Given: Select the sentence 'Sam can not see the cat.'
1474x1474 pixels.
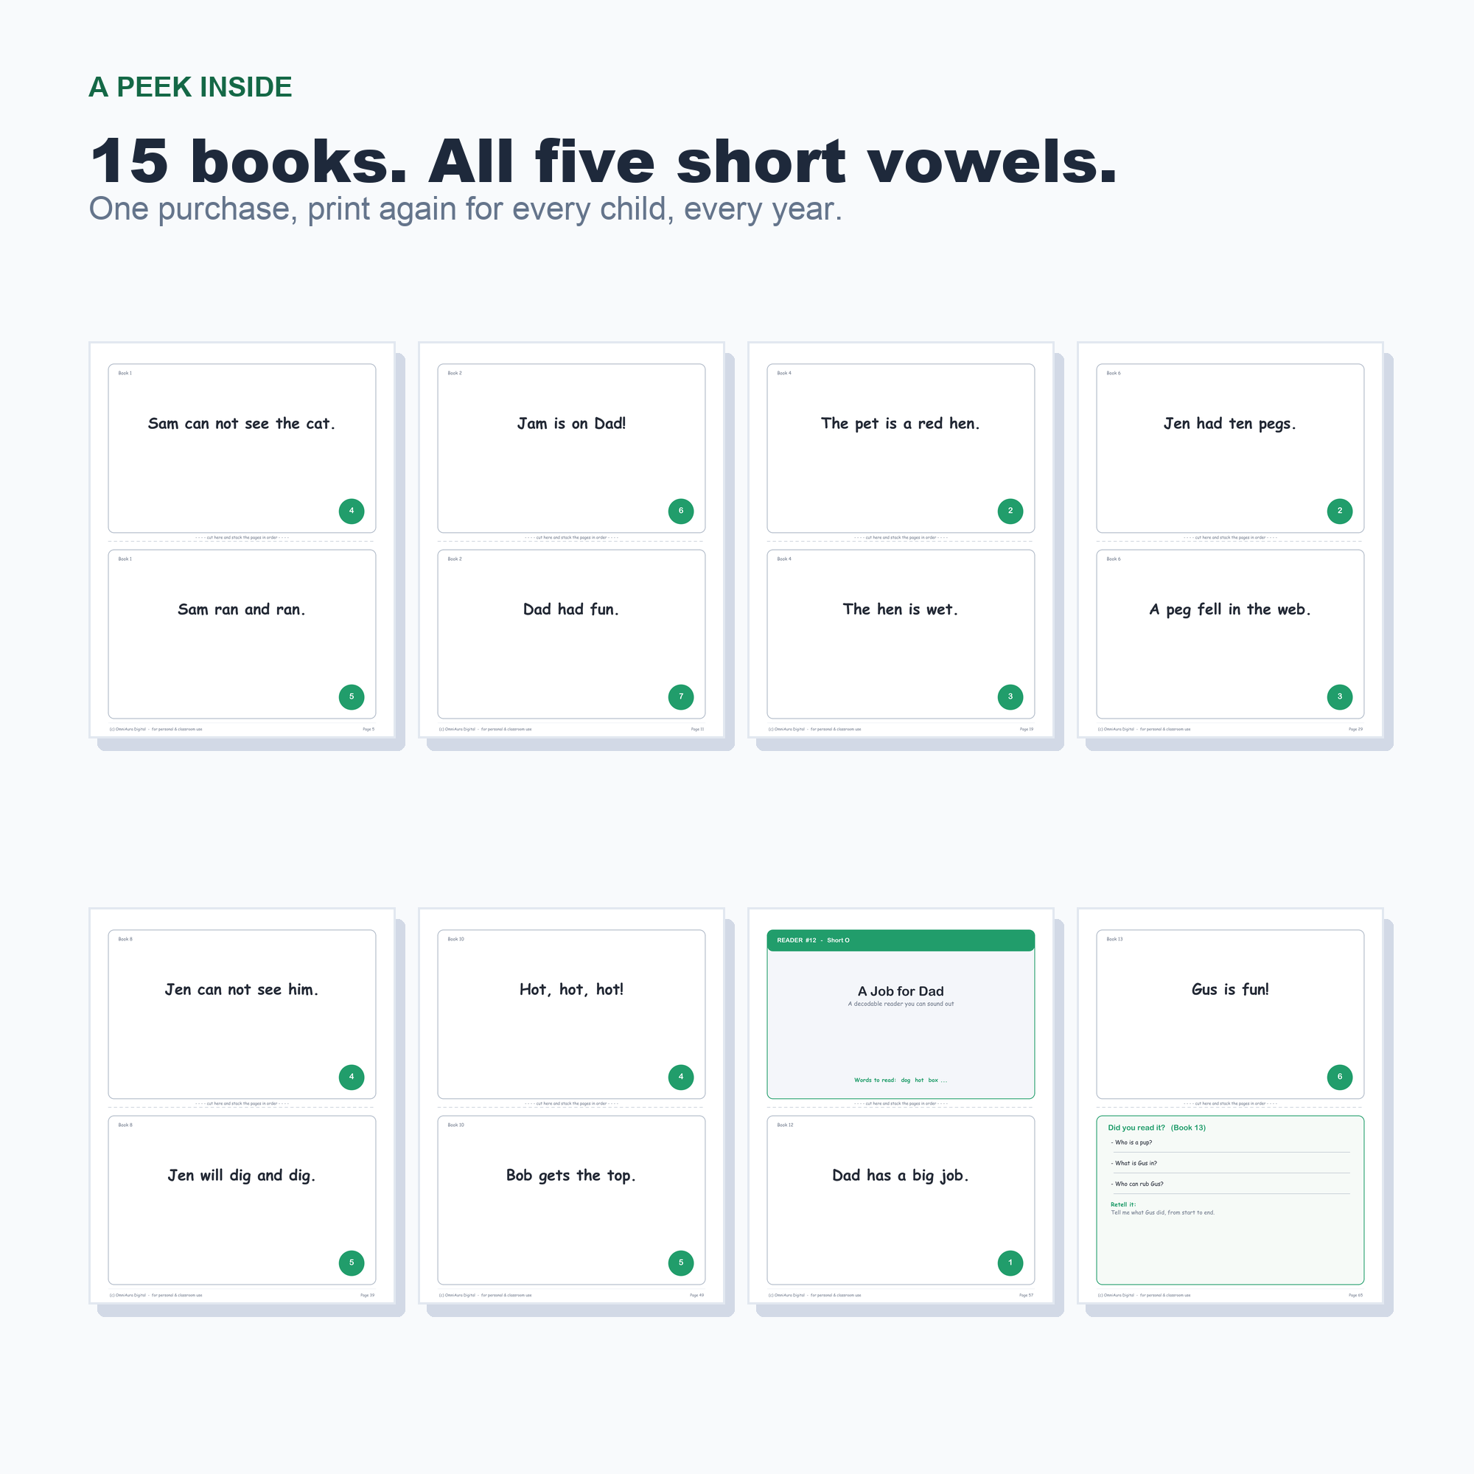Looking at the screenshot, I should click(x=242, y=424).
